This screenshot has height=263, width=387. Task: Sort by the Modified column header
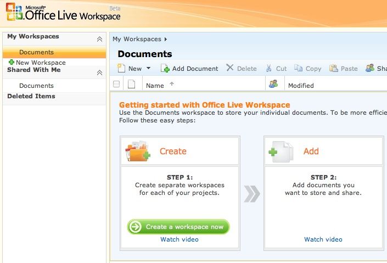tap(301, 86)
